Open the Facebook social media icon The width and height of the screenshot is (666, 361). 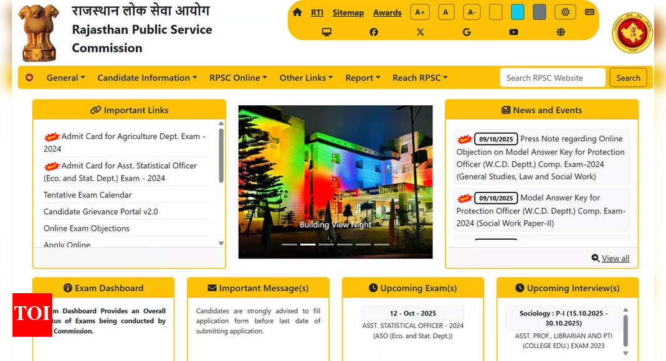click(374, 32)
